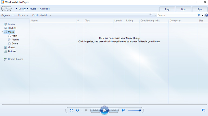Select the Library tree item label
The width and height of the screenshot is (208, 116).
(x=11, y=24)
